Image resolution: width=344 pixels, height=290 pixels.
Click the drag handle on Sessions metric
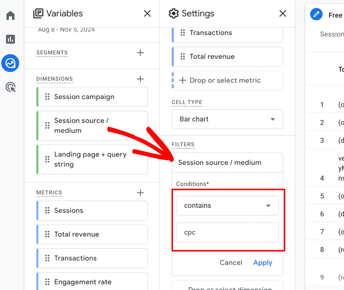[x=47, y=210]
